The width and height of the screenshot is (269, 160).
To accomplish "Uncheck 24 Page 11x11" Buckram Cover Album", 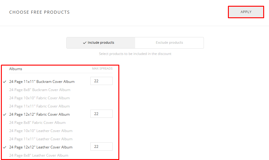I will 42,82.
